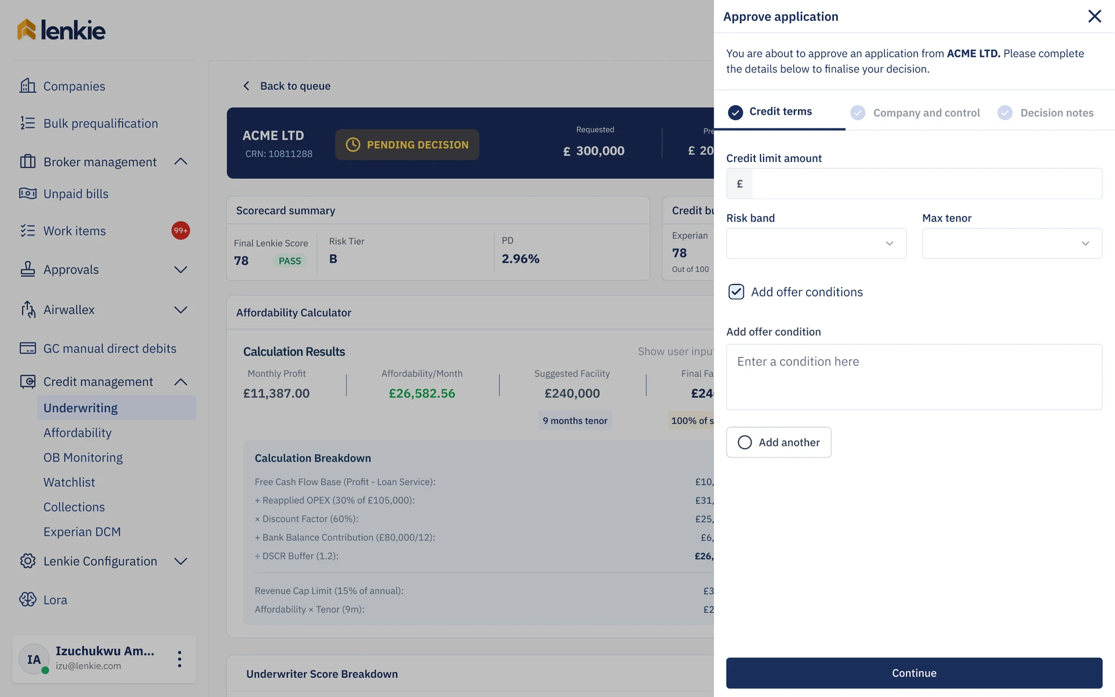Click the Work items checklist icon
This screenshot has width=1115, height=697.
coord(27,230)
